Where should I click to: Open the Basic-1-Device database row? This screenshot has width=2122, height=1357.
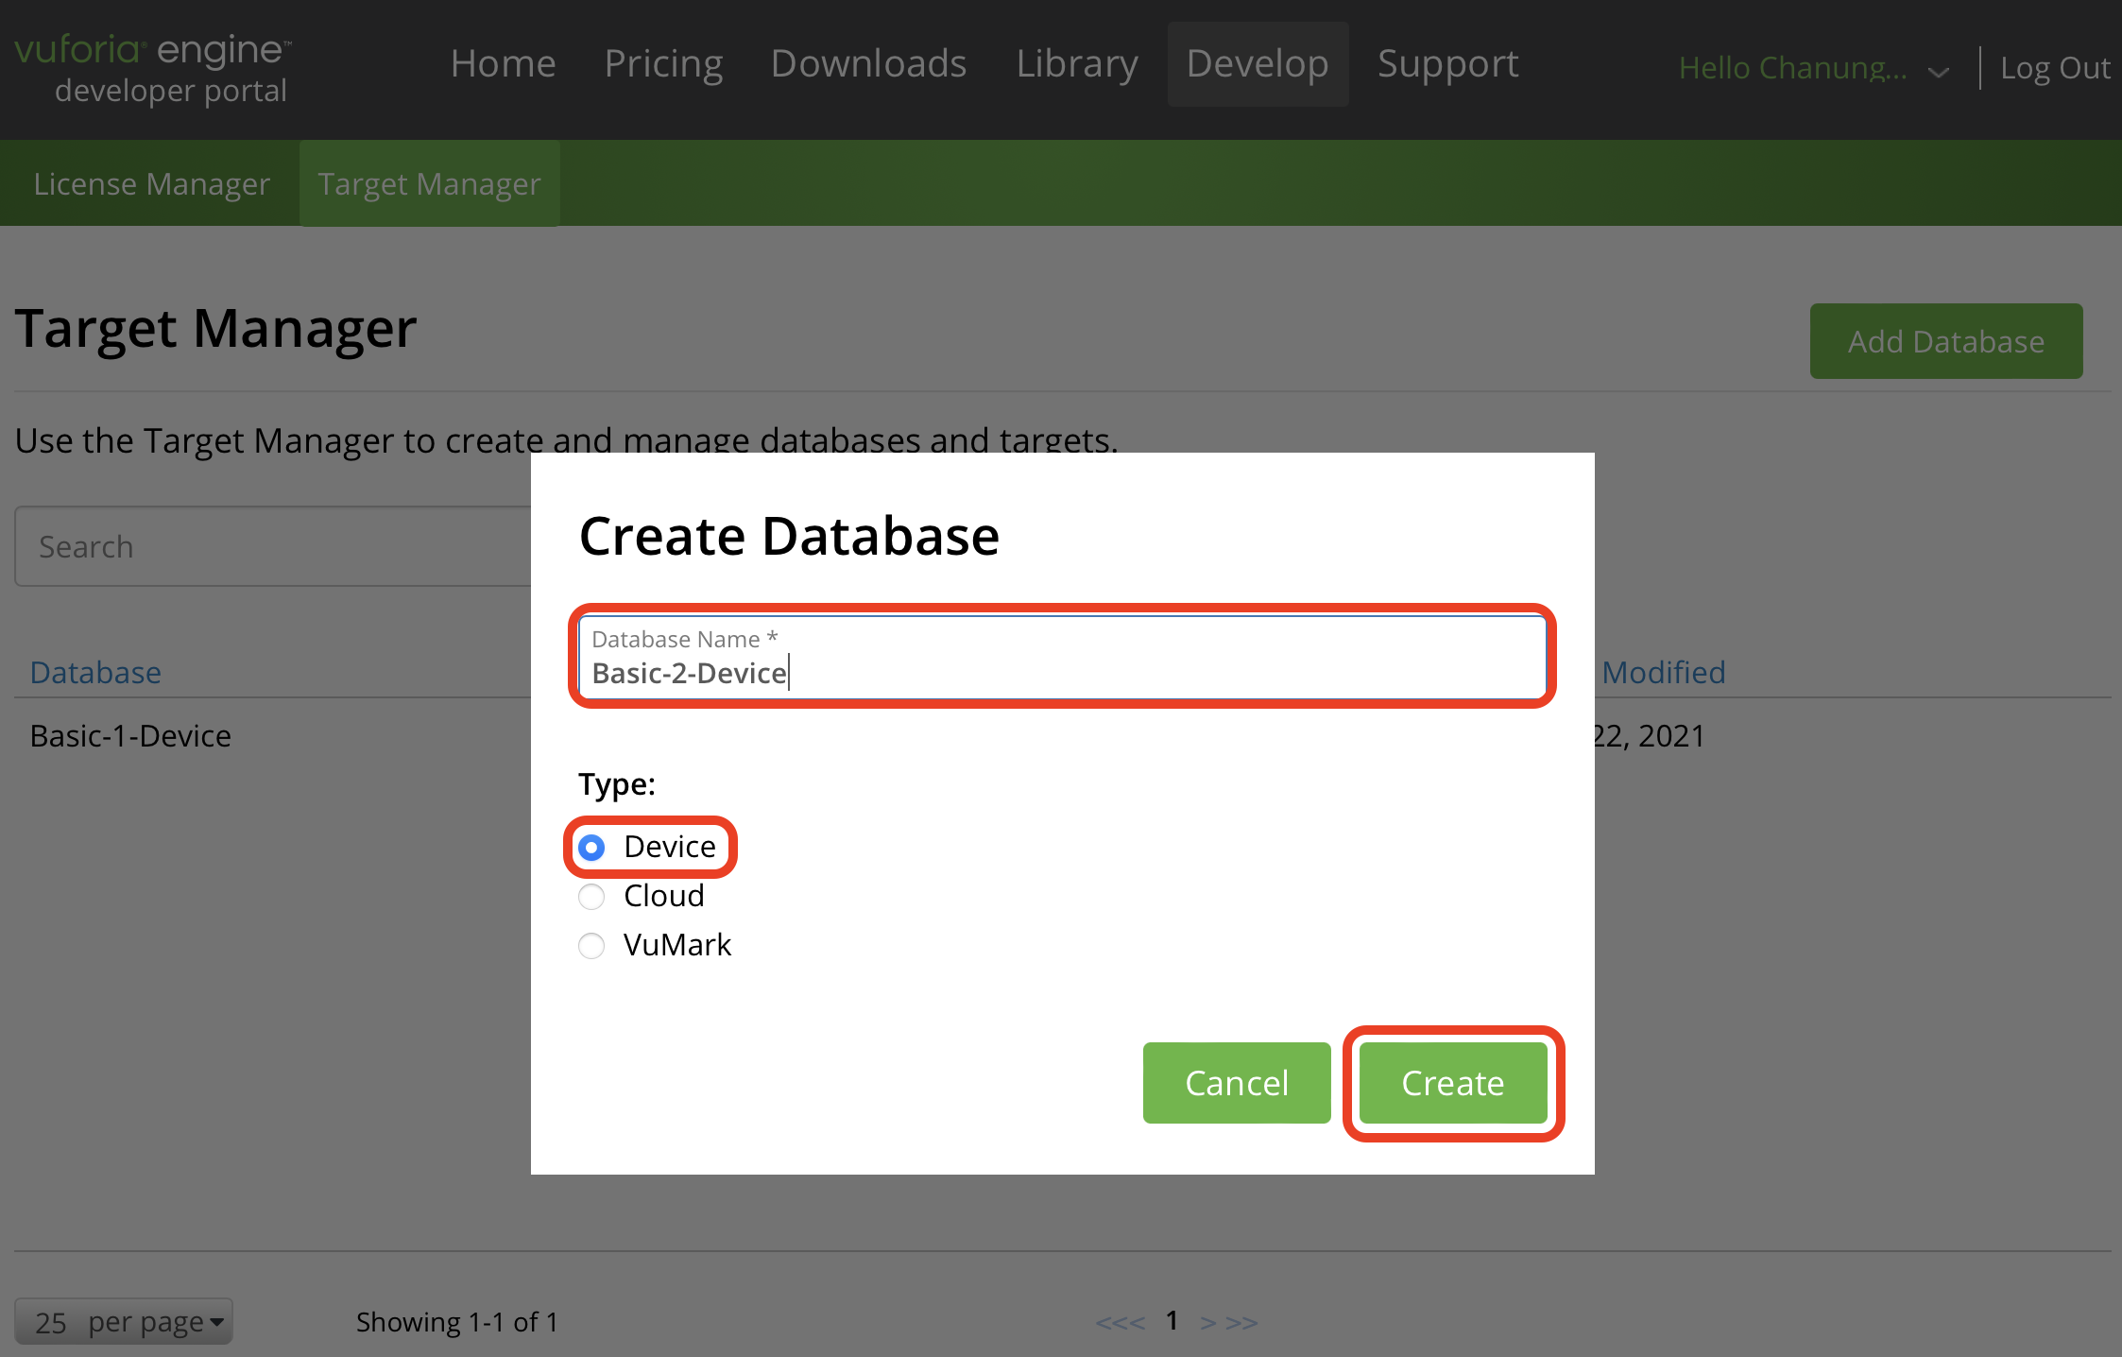pyautogui.click(x=130, y=735)
